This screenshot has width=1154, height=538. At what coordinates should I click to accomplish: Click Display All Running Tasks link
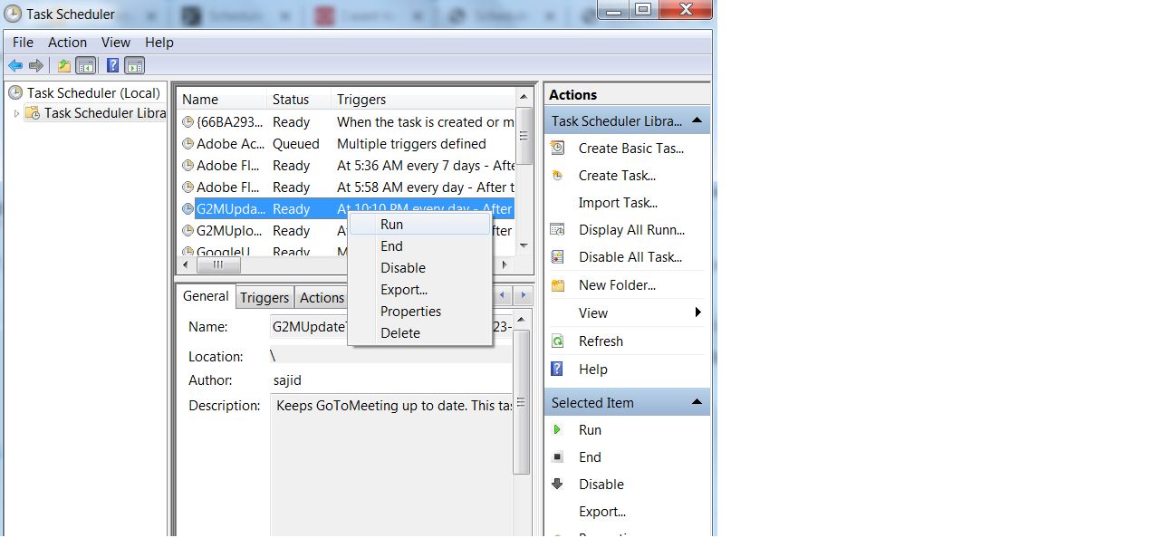(x=631, y=230)
